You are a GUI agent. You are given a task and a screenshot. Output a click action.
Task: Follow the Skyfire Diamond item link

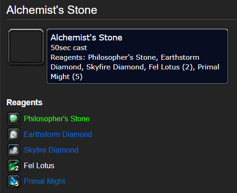tap(51, 150)
